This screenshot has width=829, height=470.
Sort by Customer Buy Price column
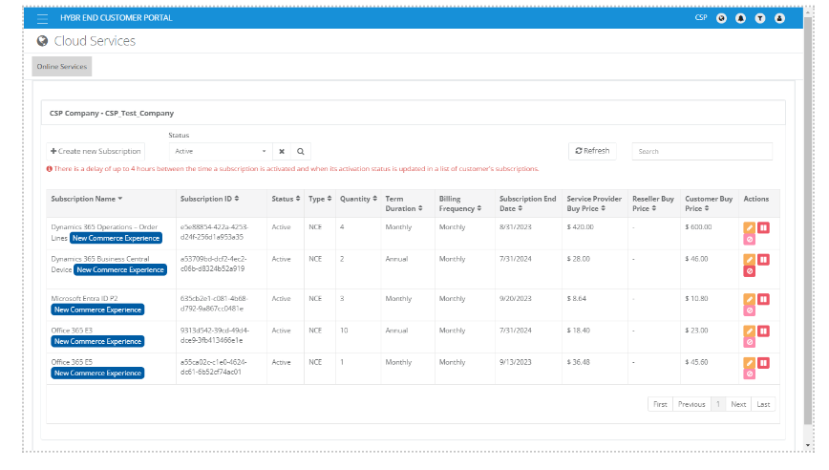coord(709,203)
